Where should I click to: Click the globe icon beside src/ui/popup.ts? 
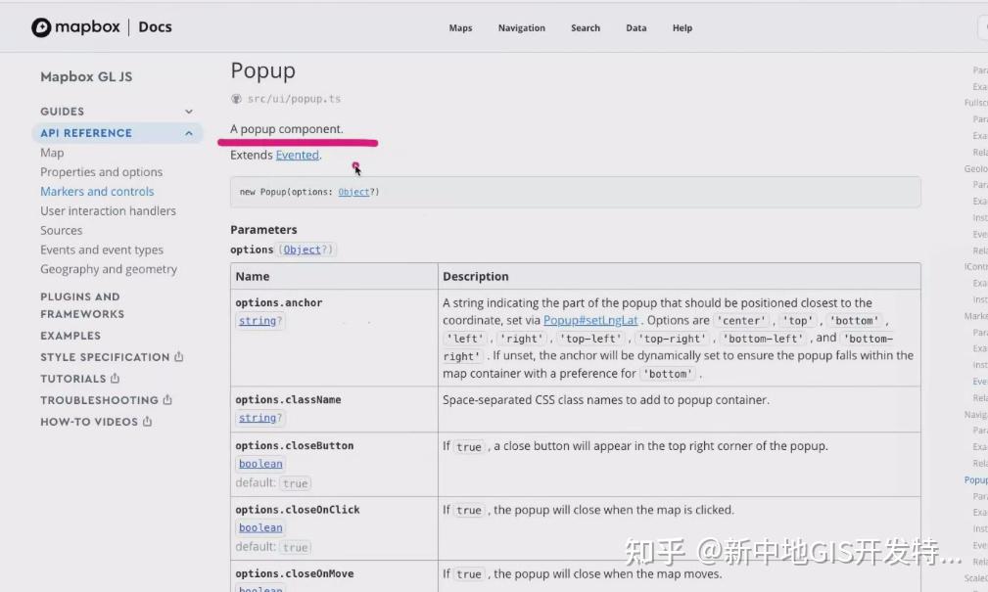click(x=235, y=98)
